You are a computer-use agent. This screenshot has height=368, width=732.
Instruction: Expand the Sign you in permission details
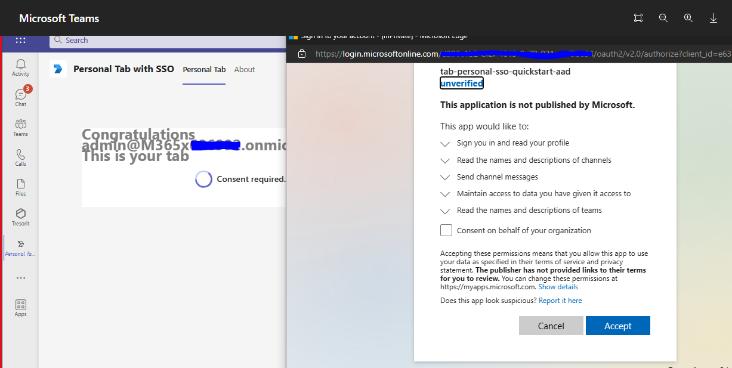[x=444, y=144]
